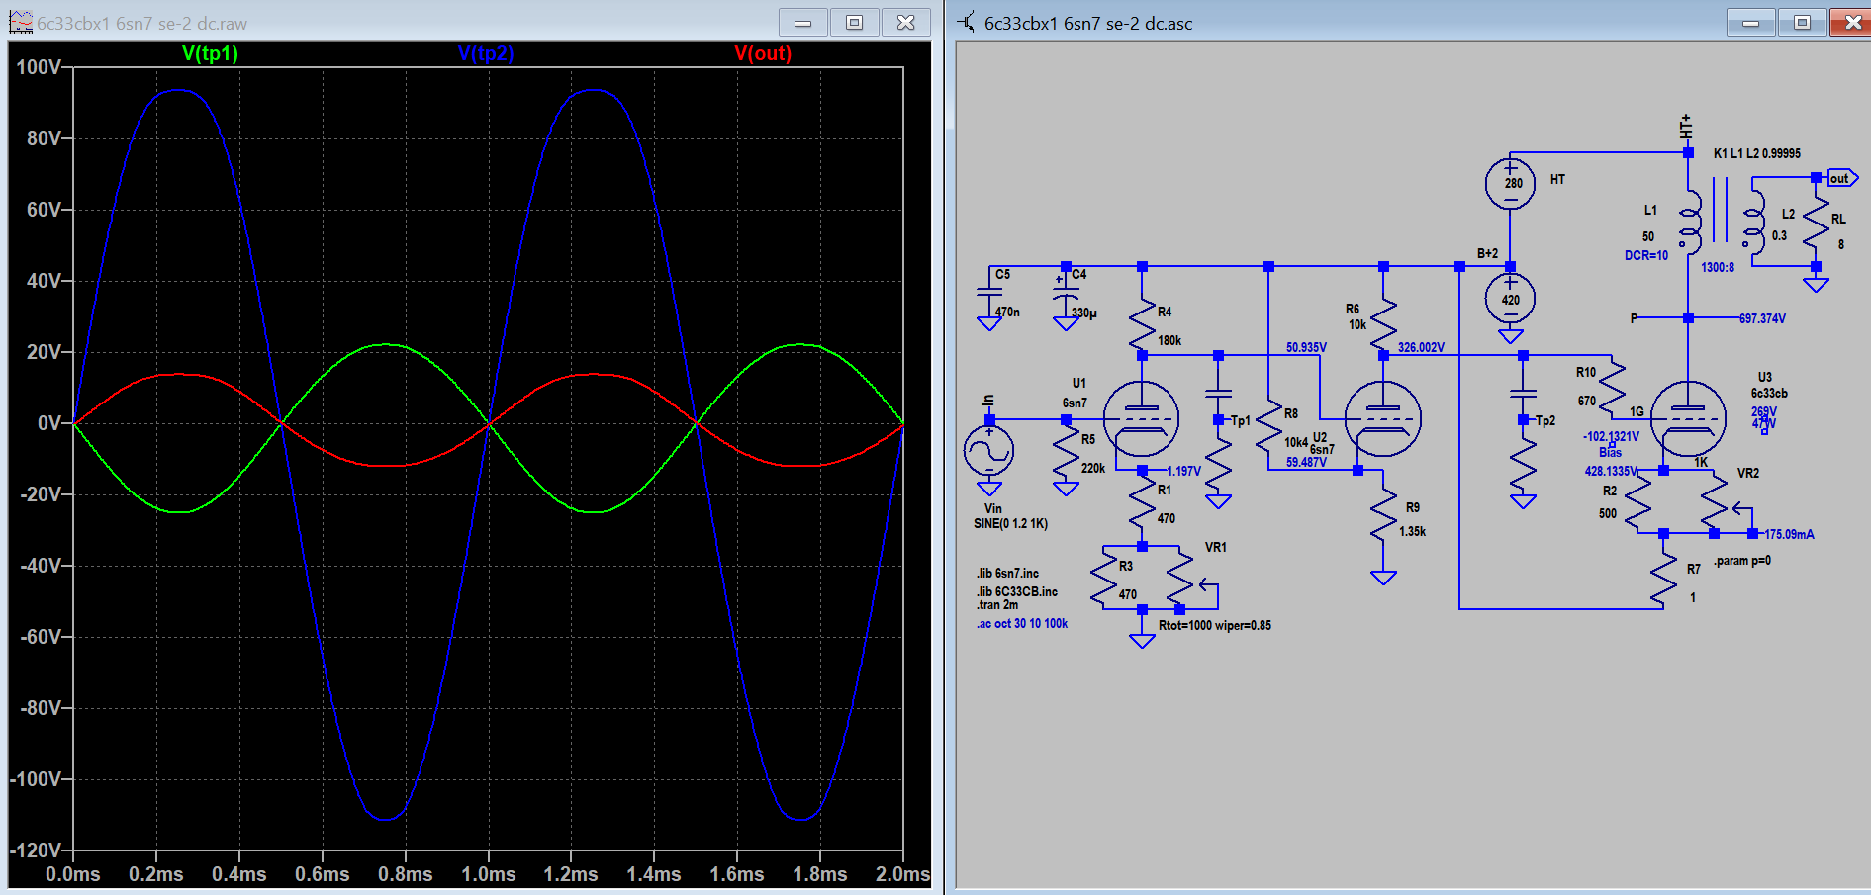Select the C5 470n capacitor symbol

989,292
